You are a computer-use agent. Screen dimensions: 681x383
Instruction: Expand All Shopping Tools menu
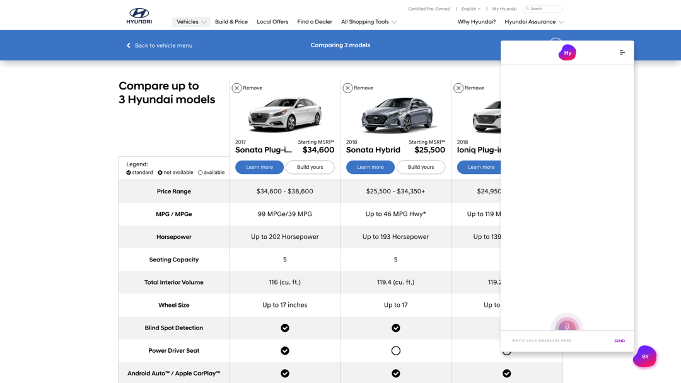369,21
